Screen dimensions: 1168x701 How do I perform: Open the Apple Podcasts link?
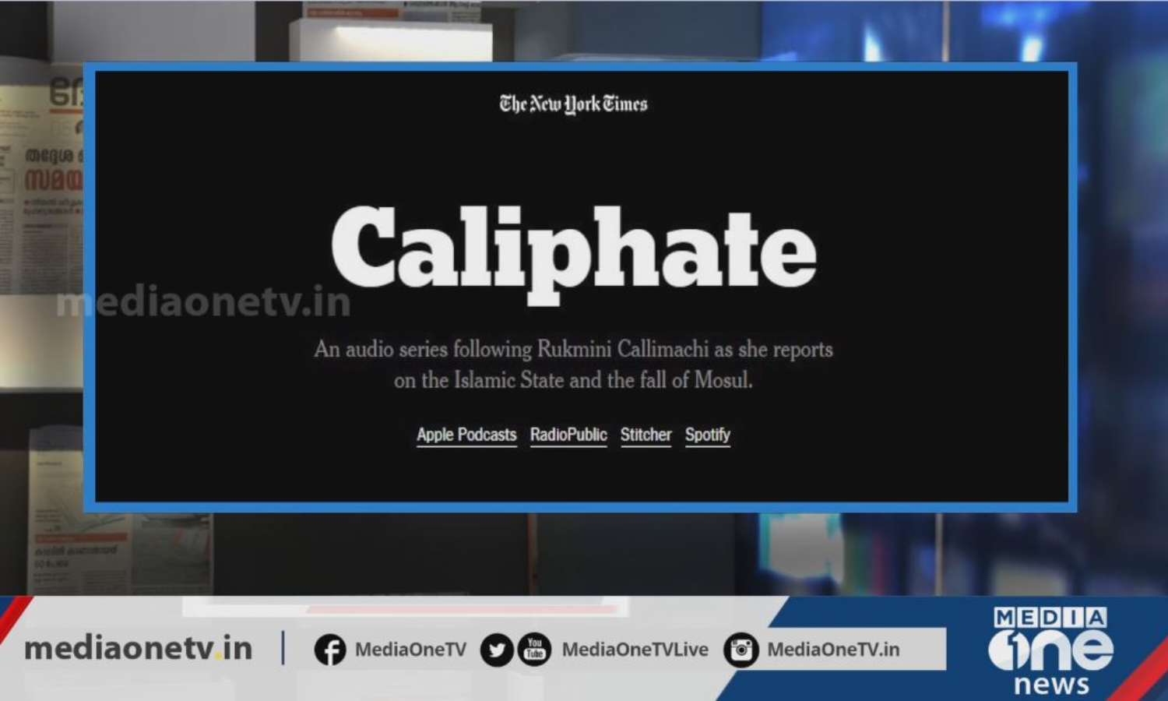(x=466, y=435)
